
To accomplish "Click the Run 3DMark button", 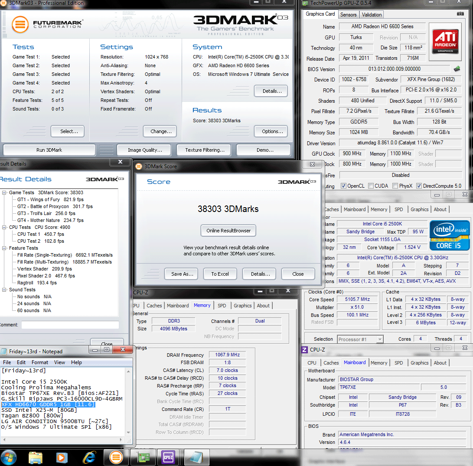I will coord(49,150).
